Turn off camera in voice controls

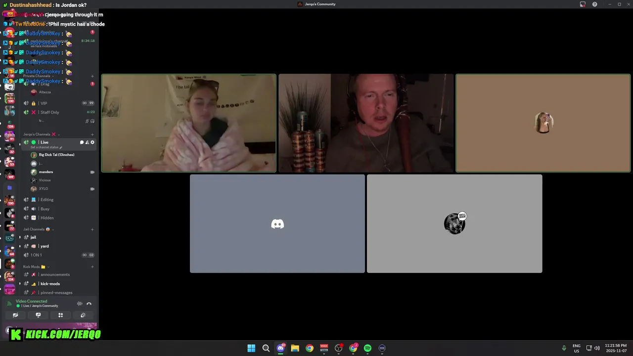15,315
